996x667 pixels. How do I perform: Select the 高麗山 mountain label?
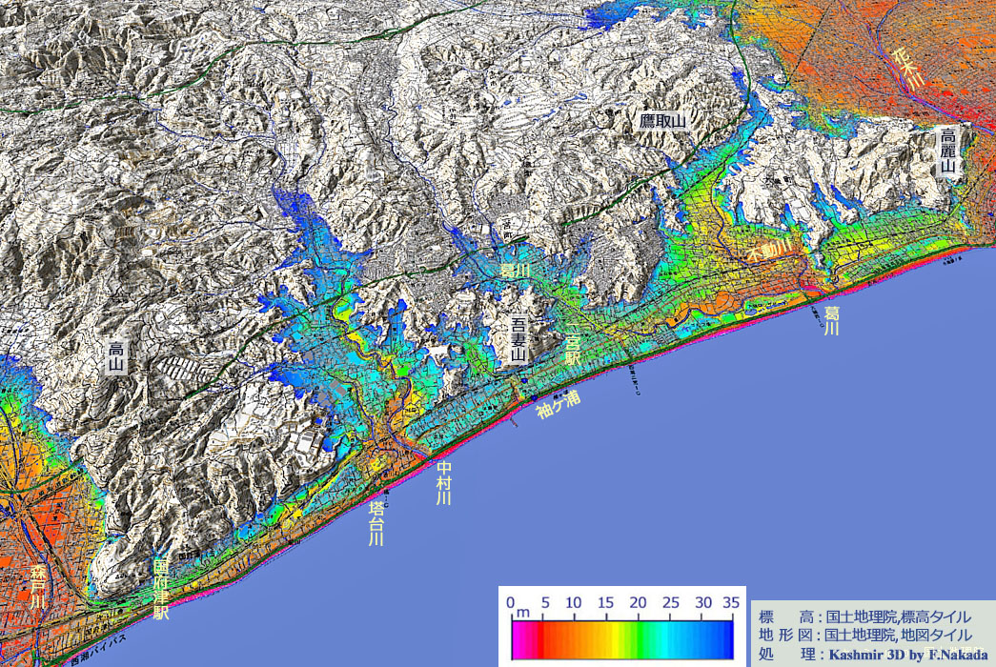click(947, 153)
